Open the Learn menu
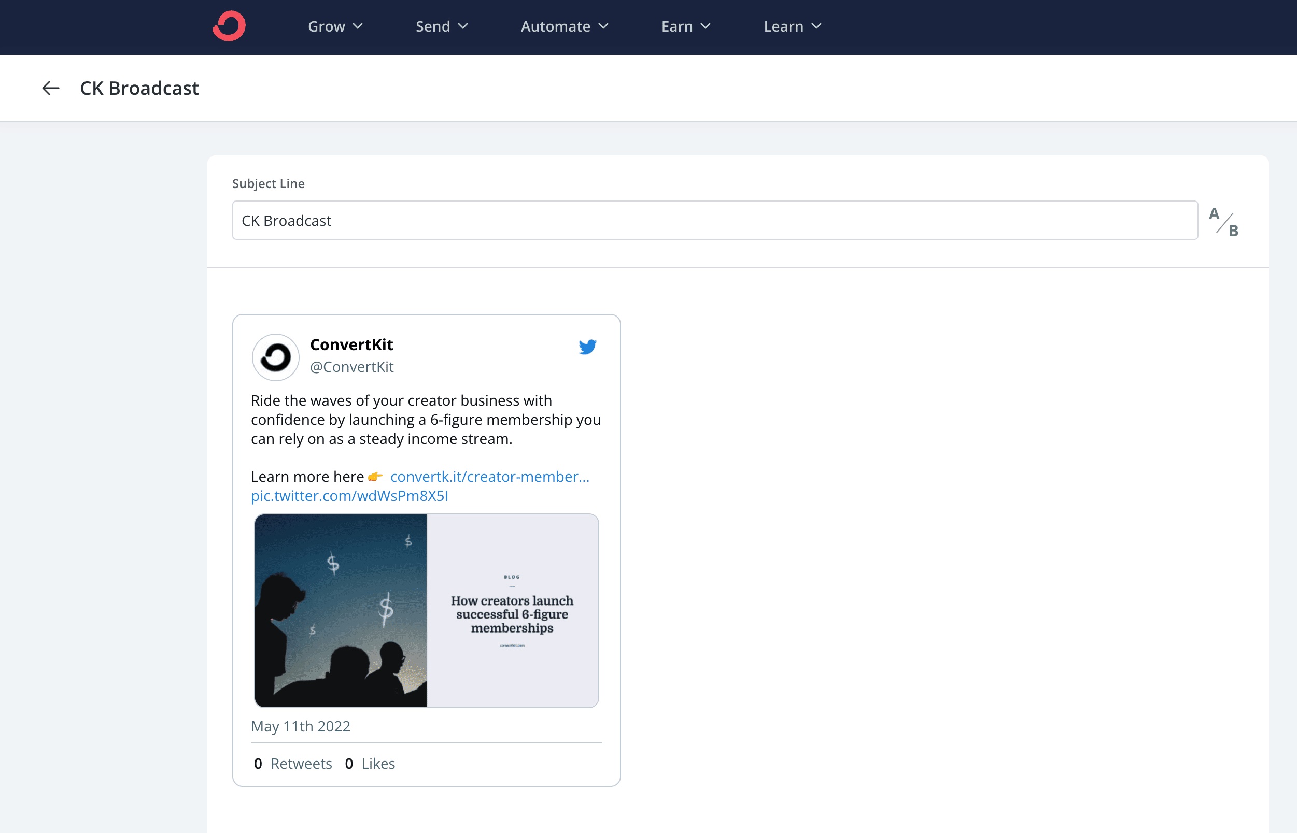Screen dimensions: 1297x833 click(793, 26)
